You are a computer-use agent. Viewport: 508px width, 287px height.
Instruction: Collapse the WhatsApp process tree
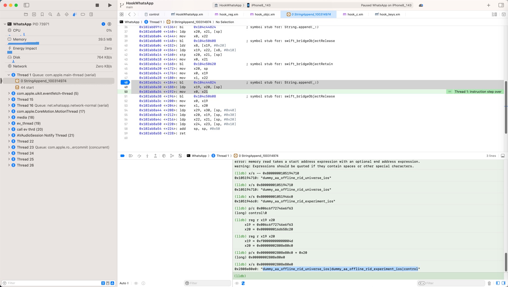(x=5, y=24)
